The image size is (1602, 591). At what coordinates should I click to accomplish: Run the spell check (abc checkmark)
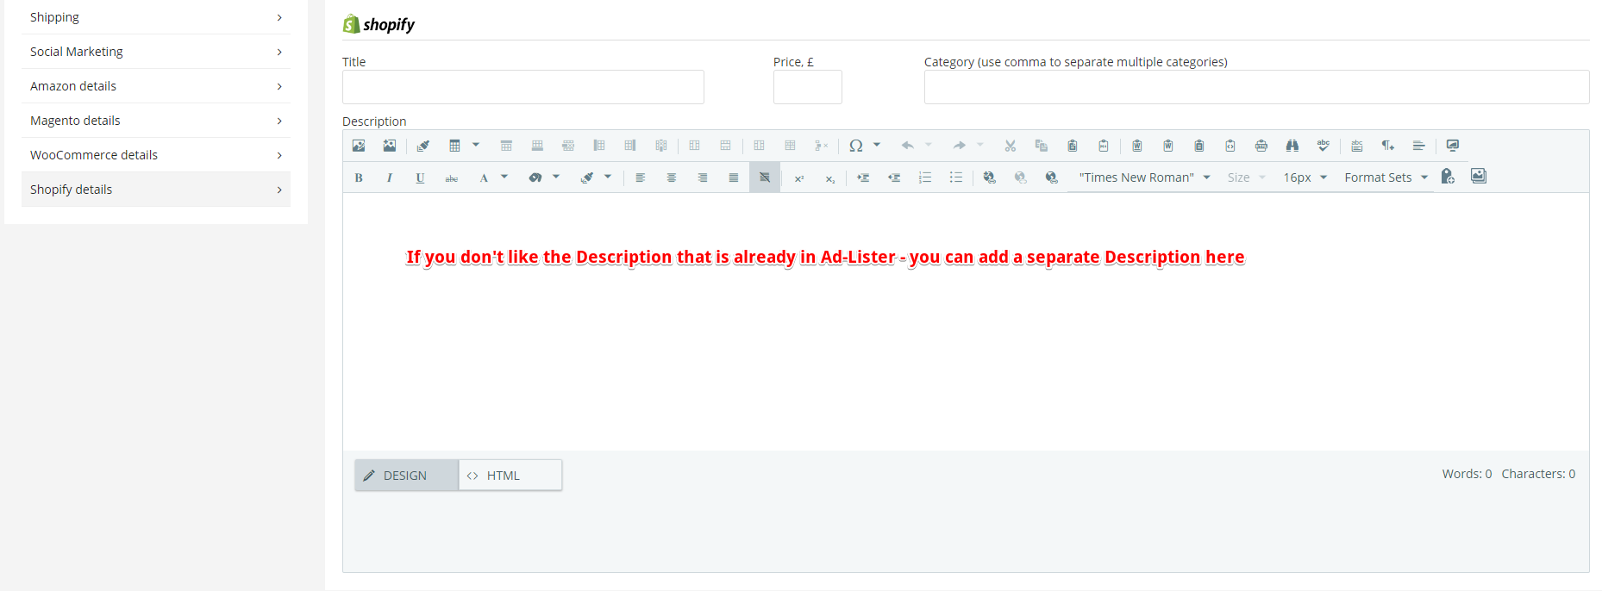1324,146
